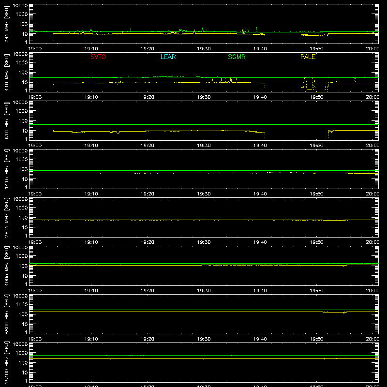Click 19:30 tick label under 245 MHz plot

pos(204,49)
